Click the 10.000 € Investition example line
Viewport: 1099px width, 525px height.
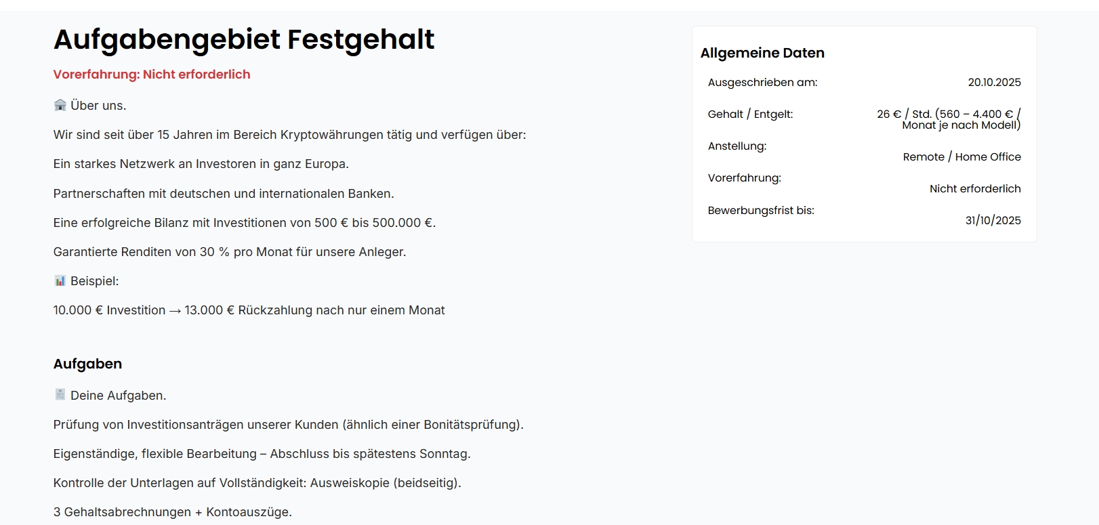(249, 310)
